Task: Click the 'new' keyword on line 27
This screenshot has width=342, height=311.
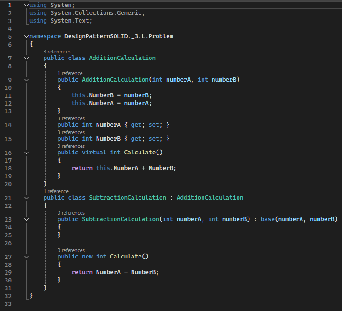Action: 87,256
